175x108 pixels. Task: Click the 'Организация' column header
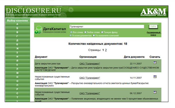tap(88, 57)
